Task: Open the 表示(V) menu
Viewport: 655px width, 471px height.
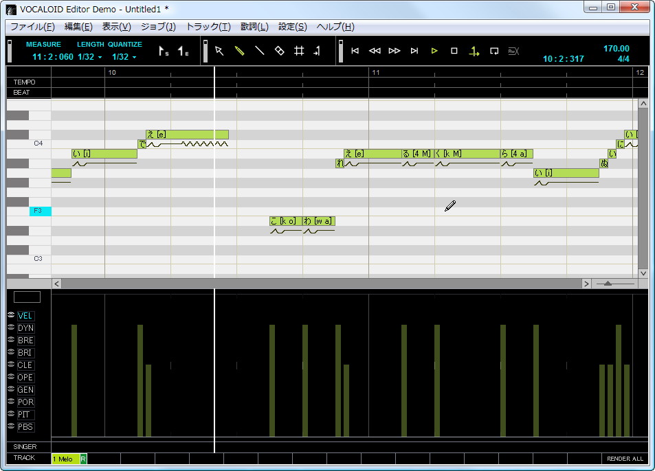Action: click(x=117, y=27)
